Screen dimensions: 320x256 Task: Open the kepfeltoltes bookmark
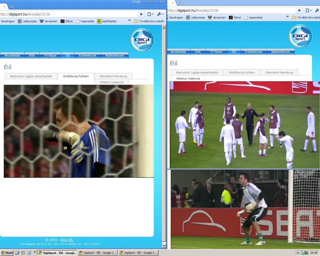pyautogui.click(x=107, y=21)
